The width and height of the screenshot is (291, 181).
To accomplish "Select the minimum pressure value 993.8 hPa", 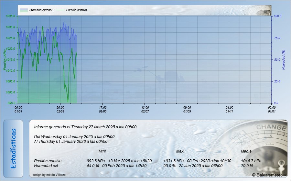I will [x=96, y=161].
